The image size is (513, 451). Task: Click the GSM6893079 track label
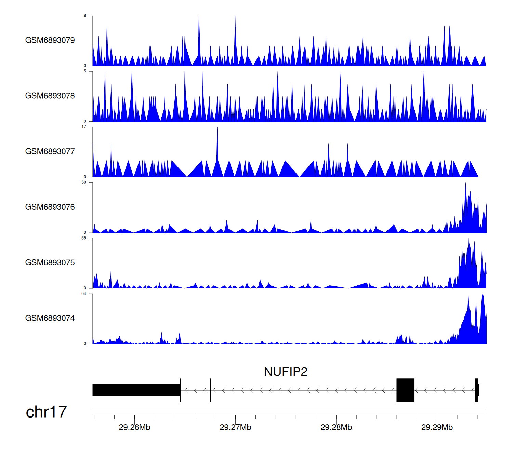tap(50, 40)
